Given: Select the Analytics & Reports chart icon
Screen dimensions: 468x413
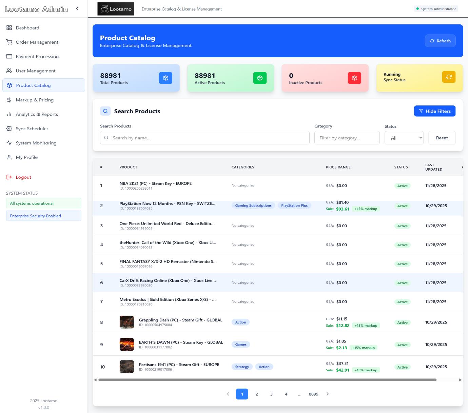Looking at the screenshot, I should tap(9, 114).
